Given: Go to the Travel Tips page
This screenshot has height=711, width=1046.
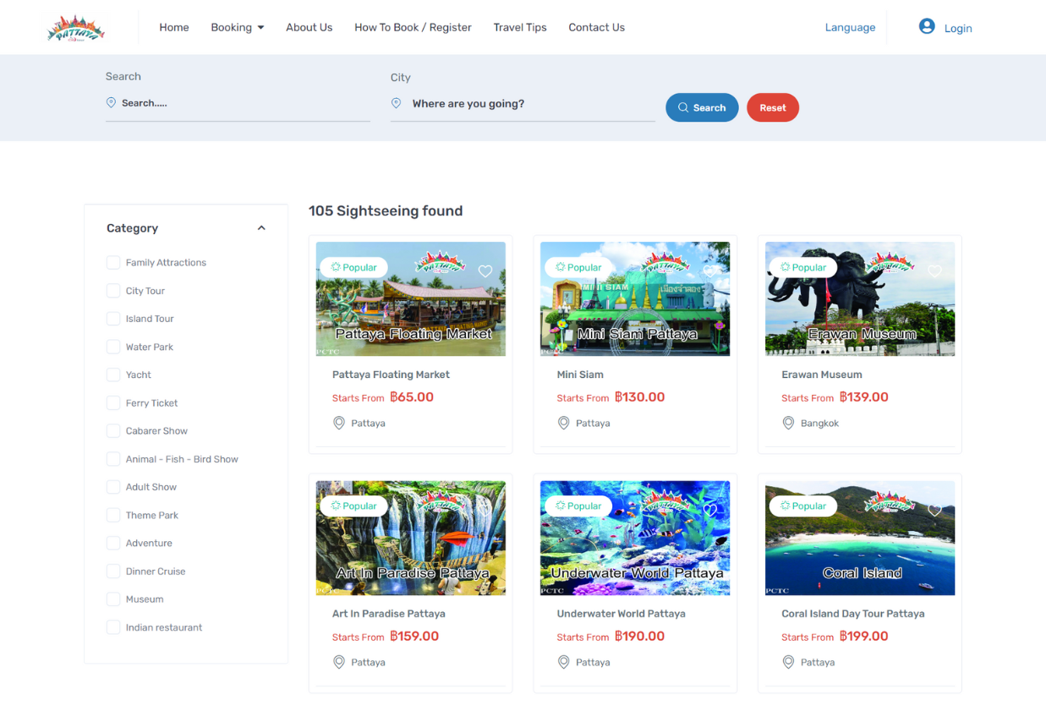Looking at the screenshot, I should click(519, 26).
